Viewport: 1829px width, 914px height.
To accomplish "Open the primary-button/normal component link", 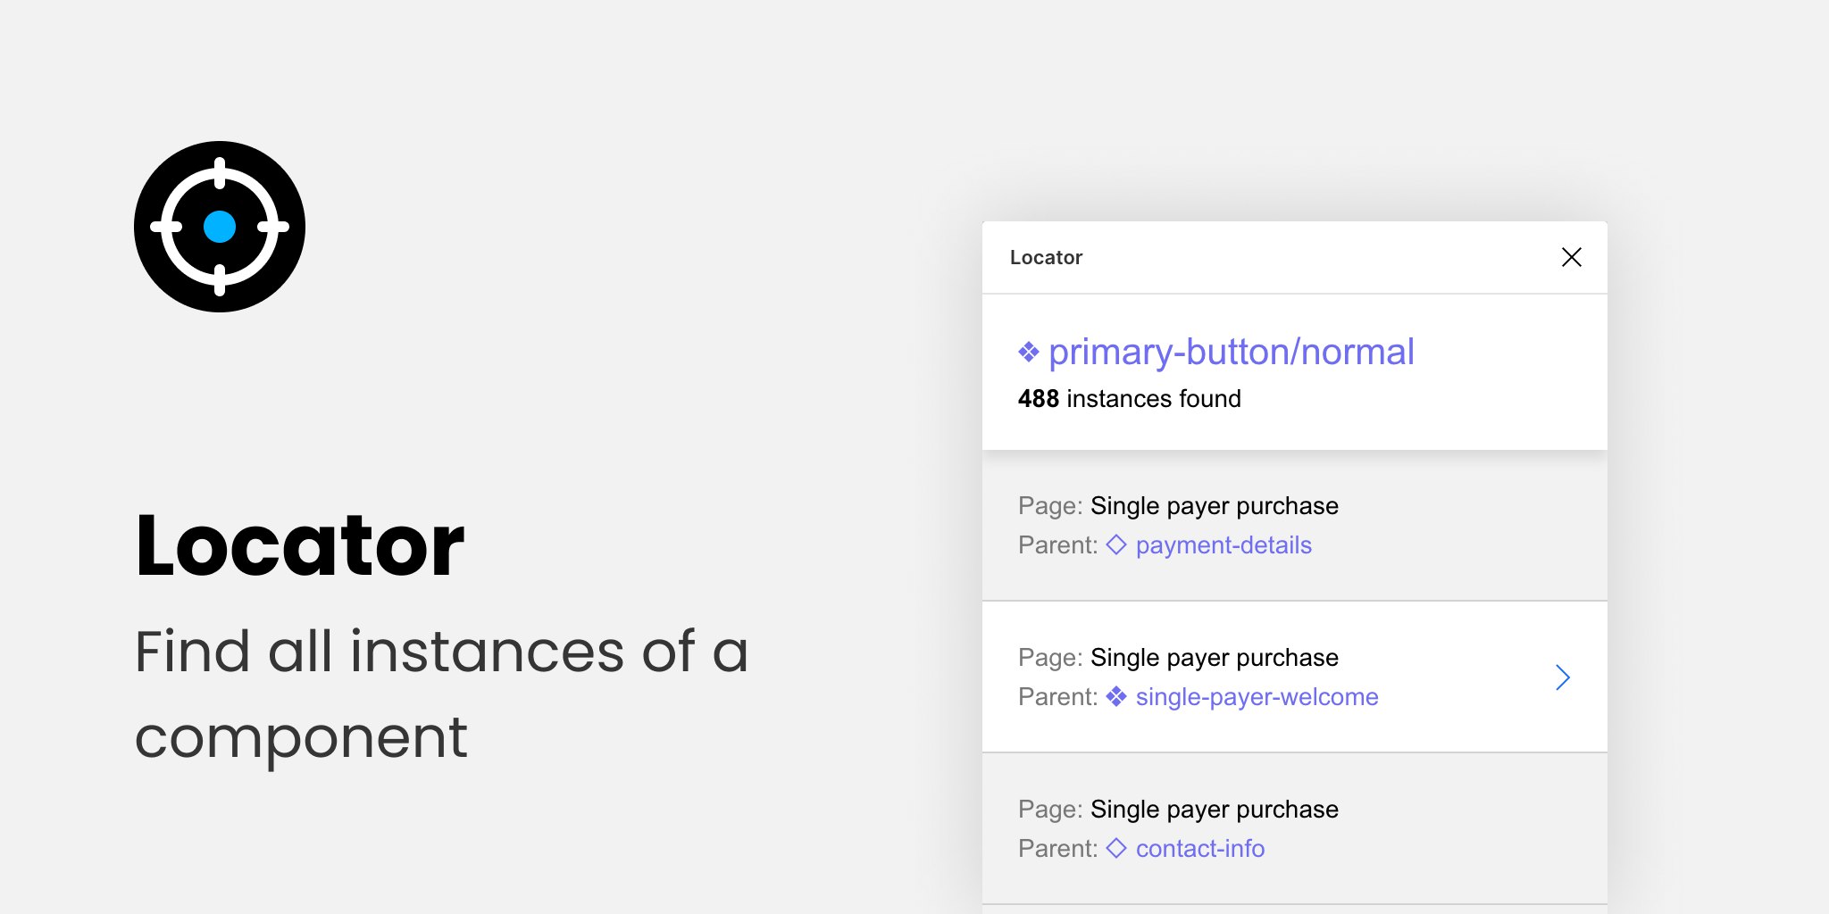I will tap(1231, 353).
